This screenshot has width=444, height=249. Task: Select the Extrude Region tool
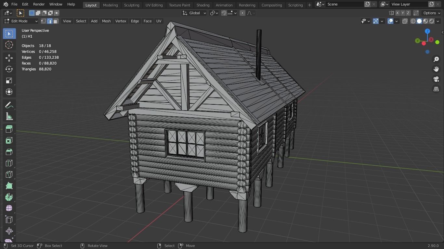pyautogui.click(x=9, y=129)
